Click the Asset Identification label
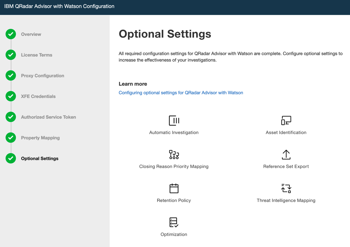 [x=286, y=132]
